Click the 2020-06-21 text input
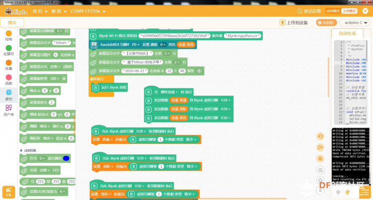This screenshot has width=373, height=200. [x=135, y=70]
